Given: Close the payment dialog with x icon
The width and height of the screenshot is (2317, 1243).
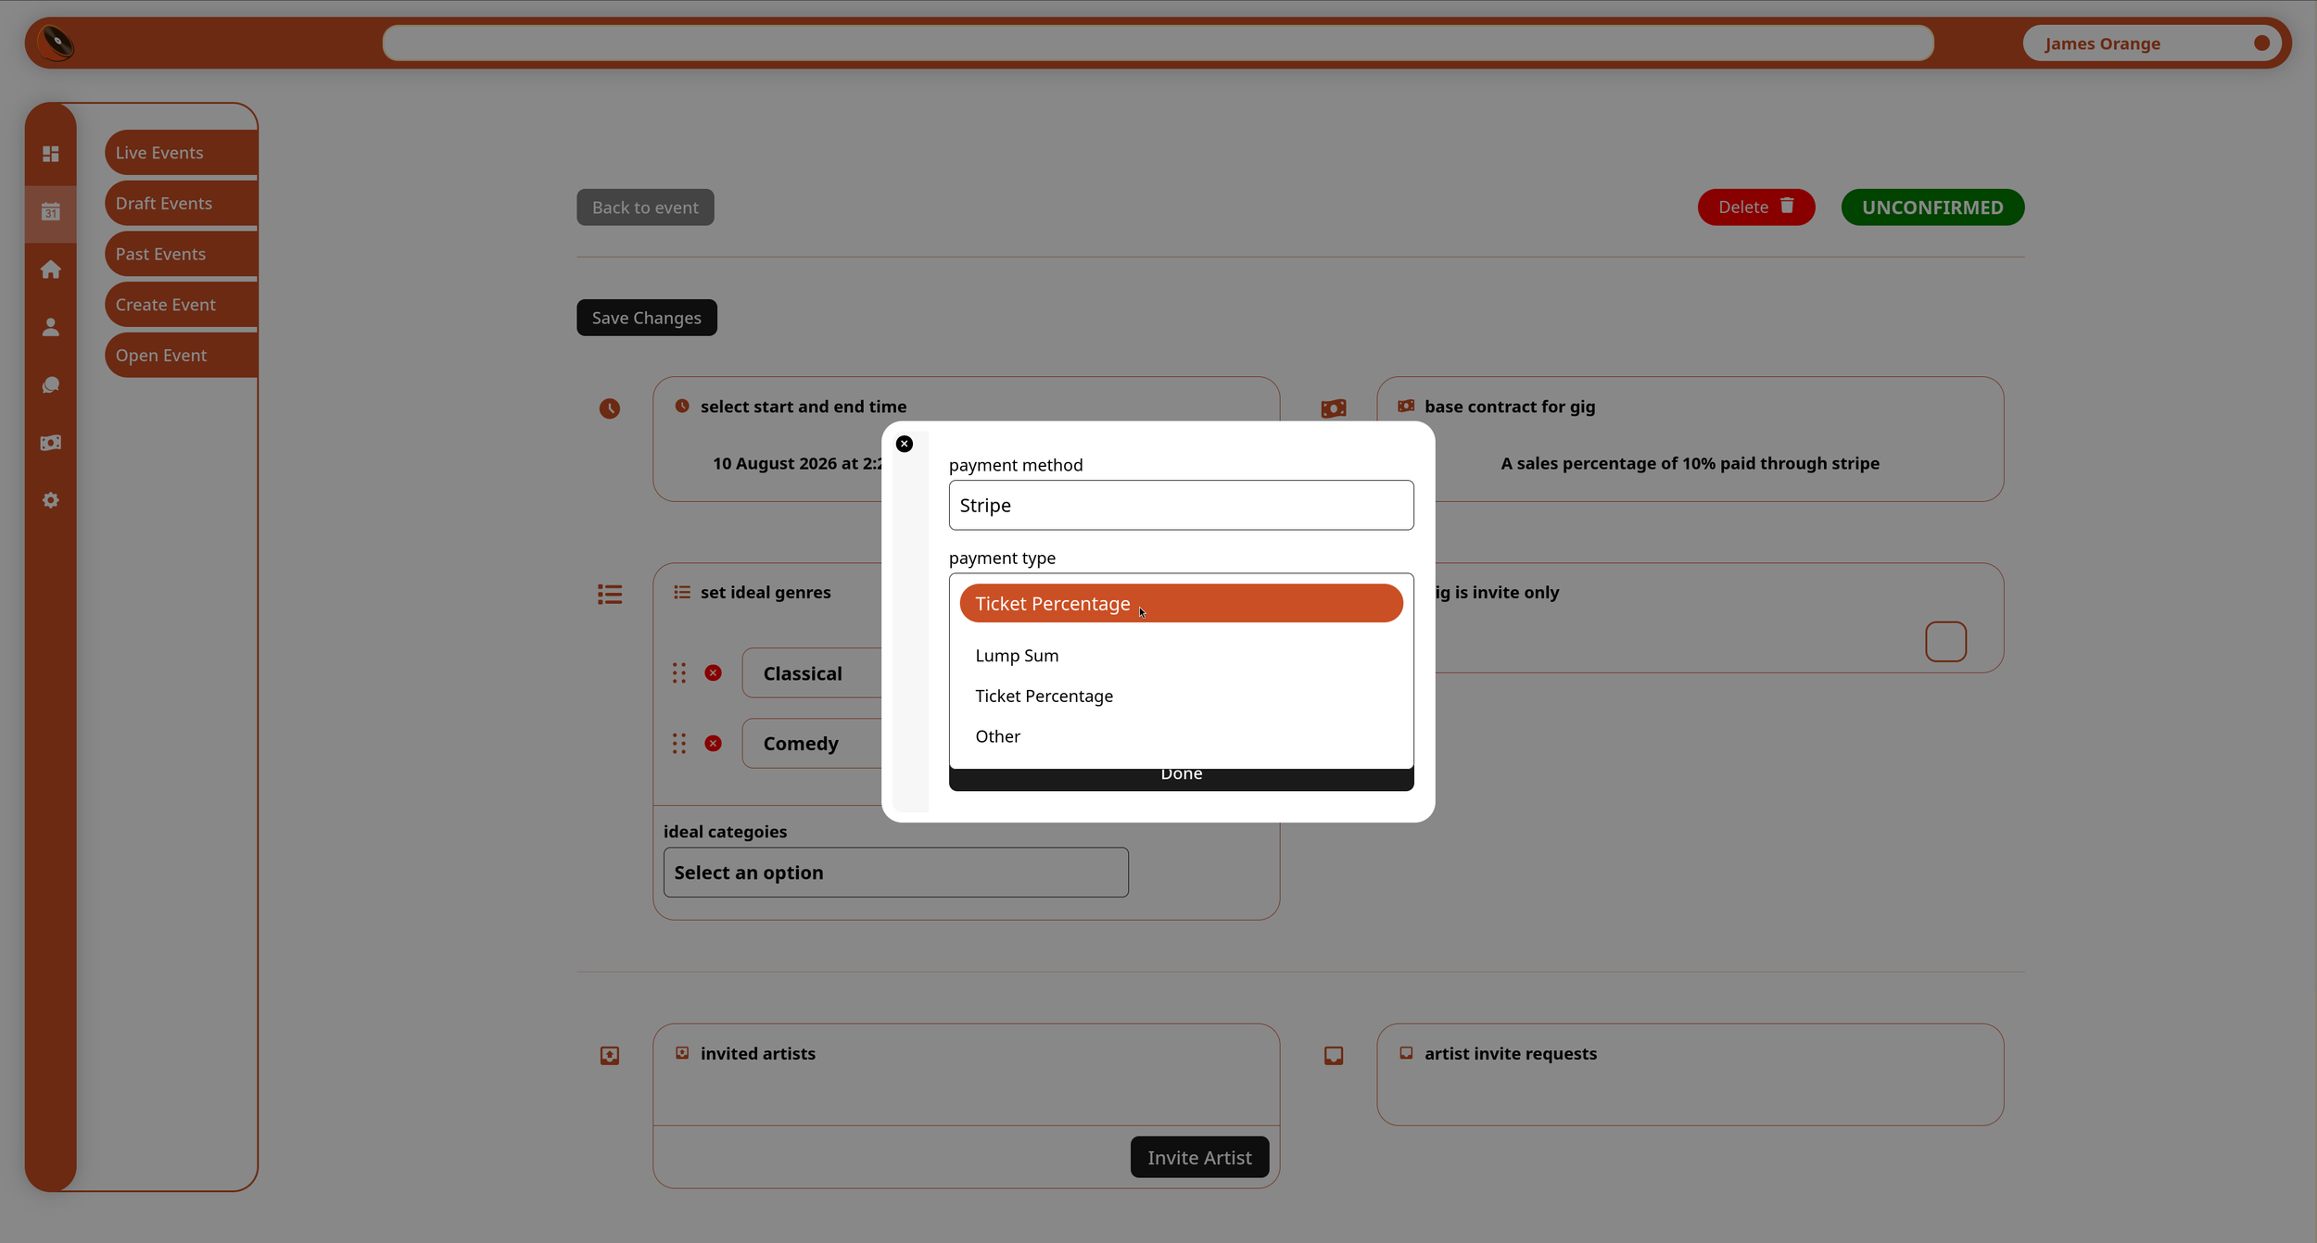Looking at the screenshot, I should (x=905, y=444).
